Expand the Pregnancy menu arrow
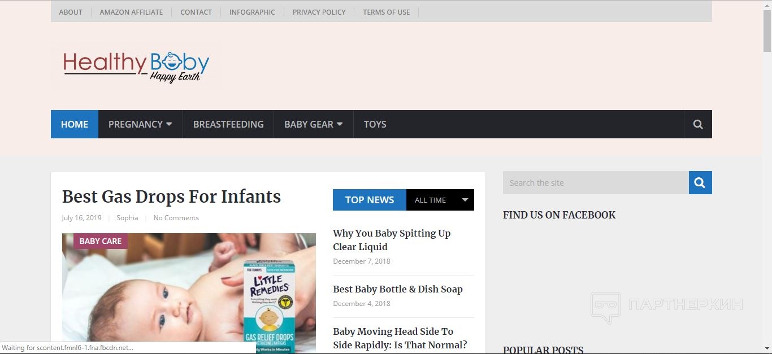This screenshot has height=354, width=772. coord(169,124)
